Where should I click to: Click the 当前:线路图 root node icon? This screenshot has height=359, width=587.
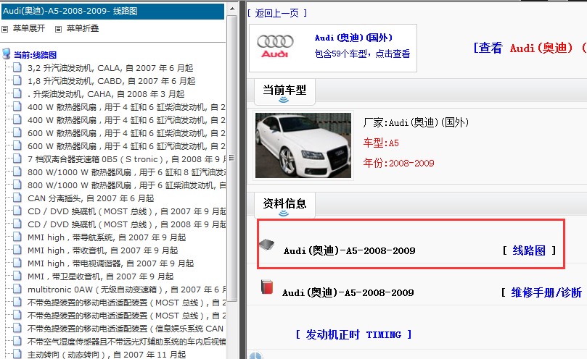[7, 54]
